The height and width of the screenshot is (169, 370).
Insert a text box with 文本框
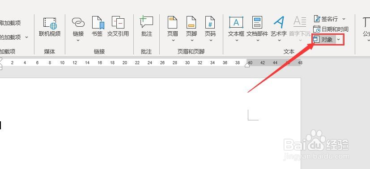pos(236,27)
